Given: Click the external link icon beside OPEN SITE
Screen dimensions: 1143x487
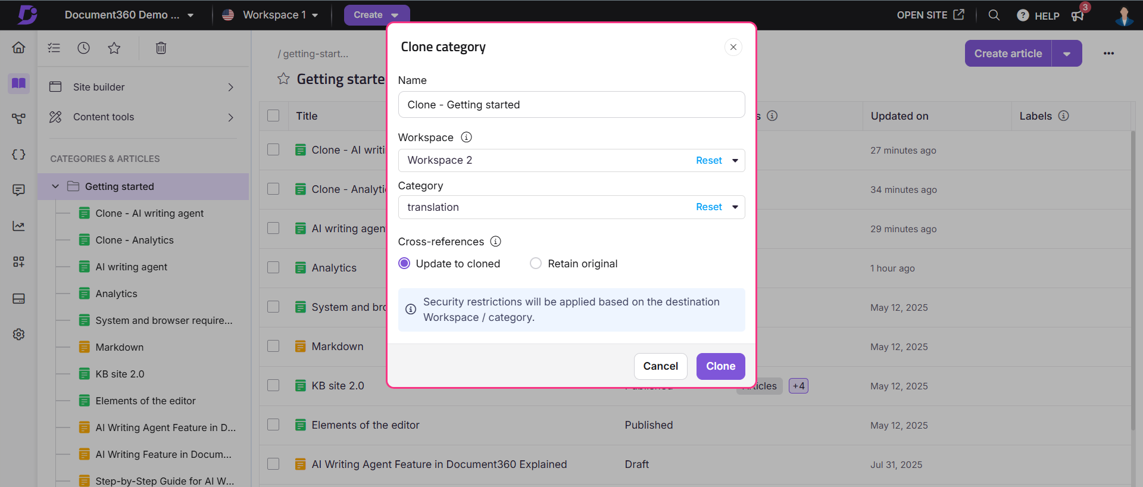Looking at the screenshot, I should (958, 14).
